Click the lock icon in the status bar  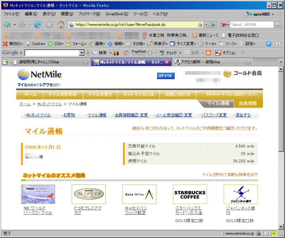pos(259,233)
